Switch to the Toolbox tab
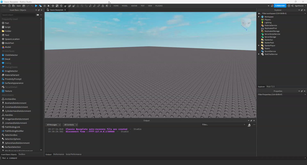 (x=22, y=154)
